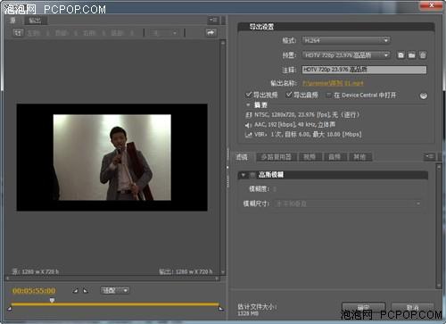Click the 估计文件大小 label
Viewport: 446px width, 324px height.
tap(257, 306)
